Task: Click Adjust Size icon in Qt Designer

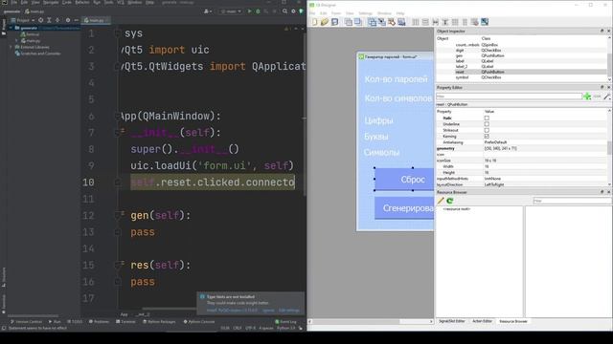Action: (485, 22)
